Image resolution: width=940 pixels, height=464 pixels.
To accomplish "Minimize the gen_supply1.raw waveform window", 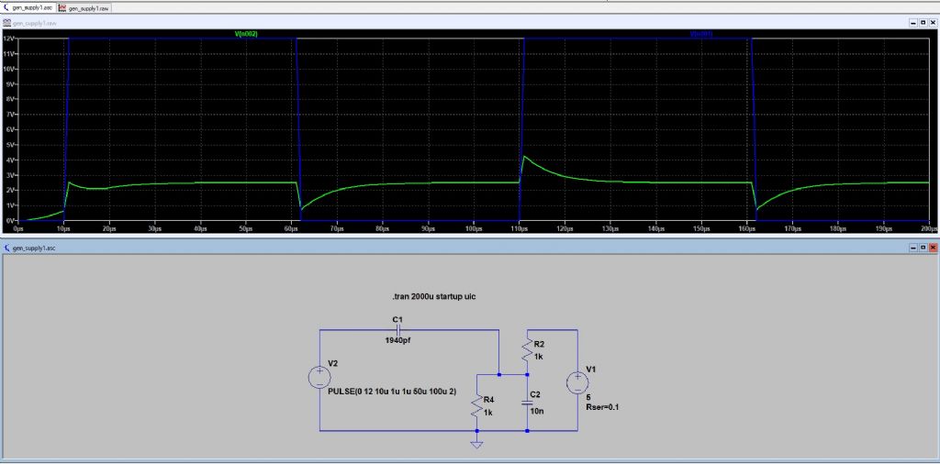I will coord(913,23).
